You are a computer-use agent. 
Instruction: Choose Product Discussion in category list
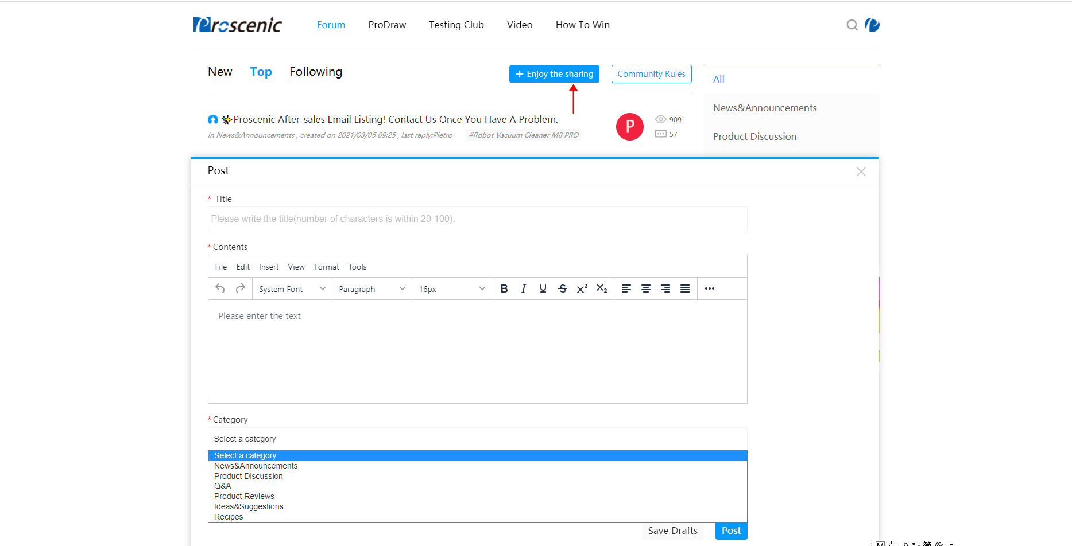[x=478, y=476]
